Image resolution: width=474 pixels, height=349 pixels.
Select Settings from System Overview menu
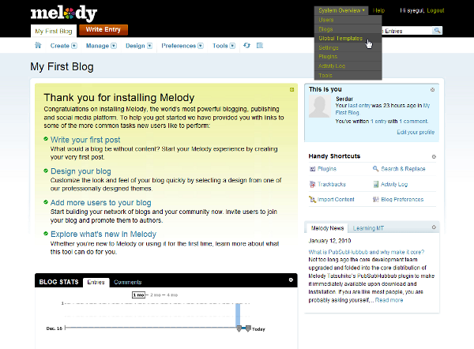point(348,47)
